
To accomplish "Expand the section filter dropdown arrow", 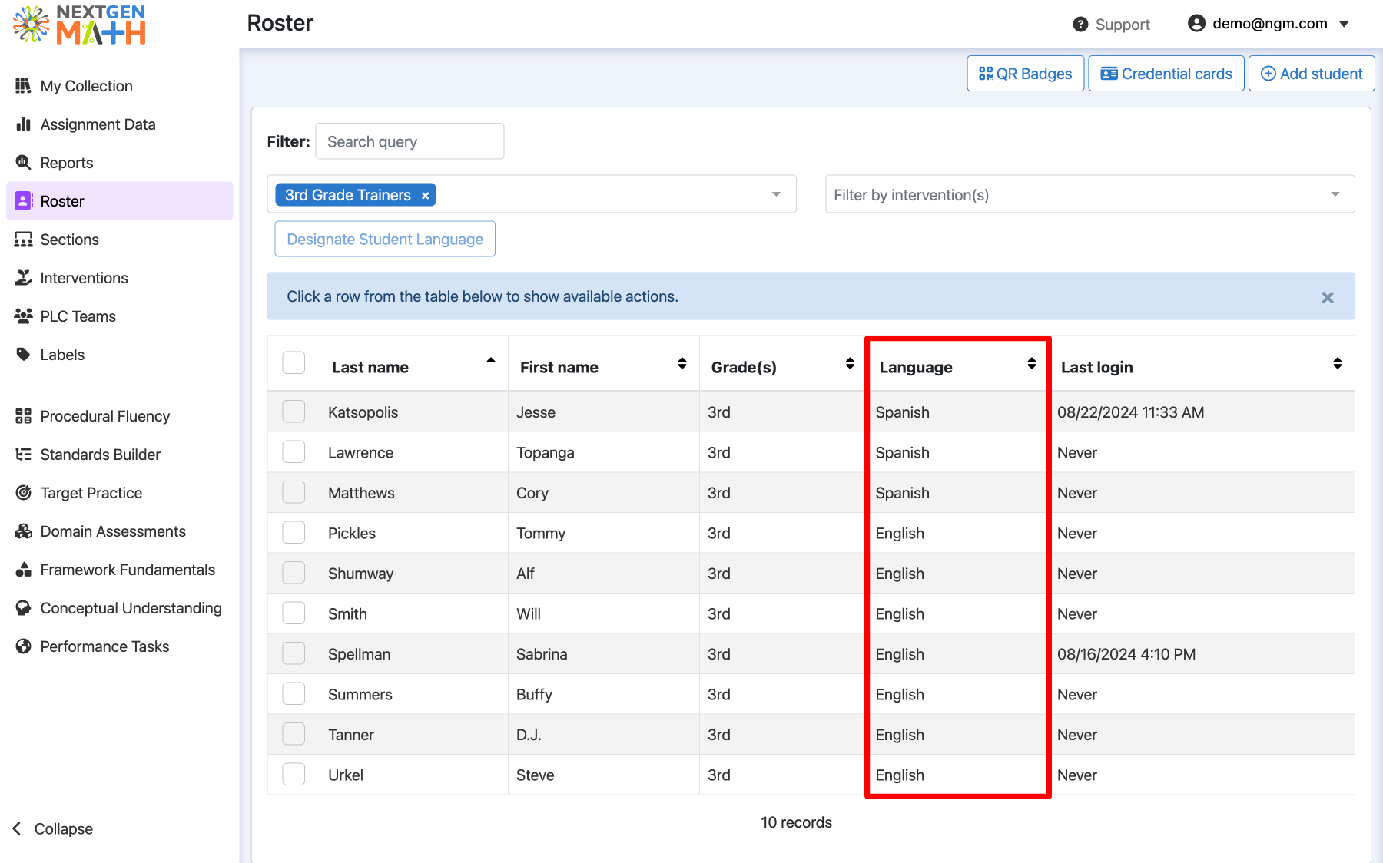I will click(x=776, y=194).
